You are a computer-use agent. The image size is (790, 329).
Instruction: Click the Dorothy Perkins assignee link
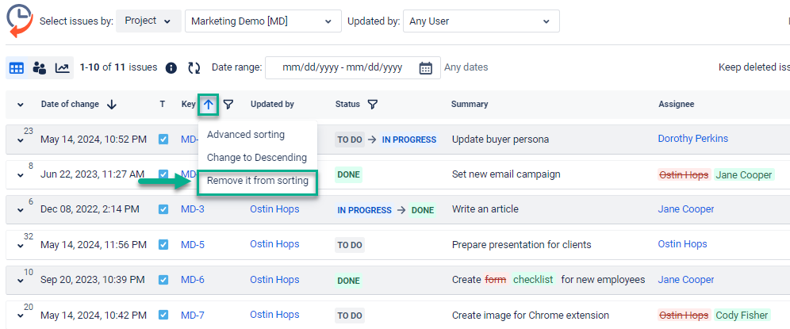click(x=692, y=139)
